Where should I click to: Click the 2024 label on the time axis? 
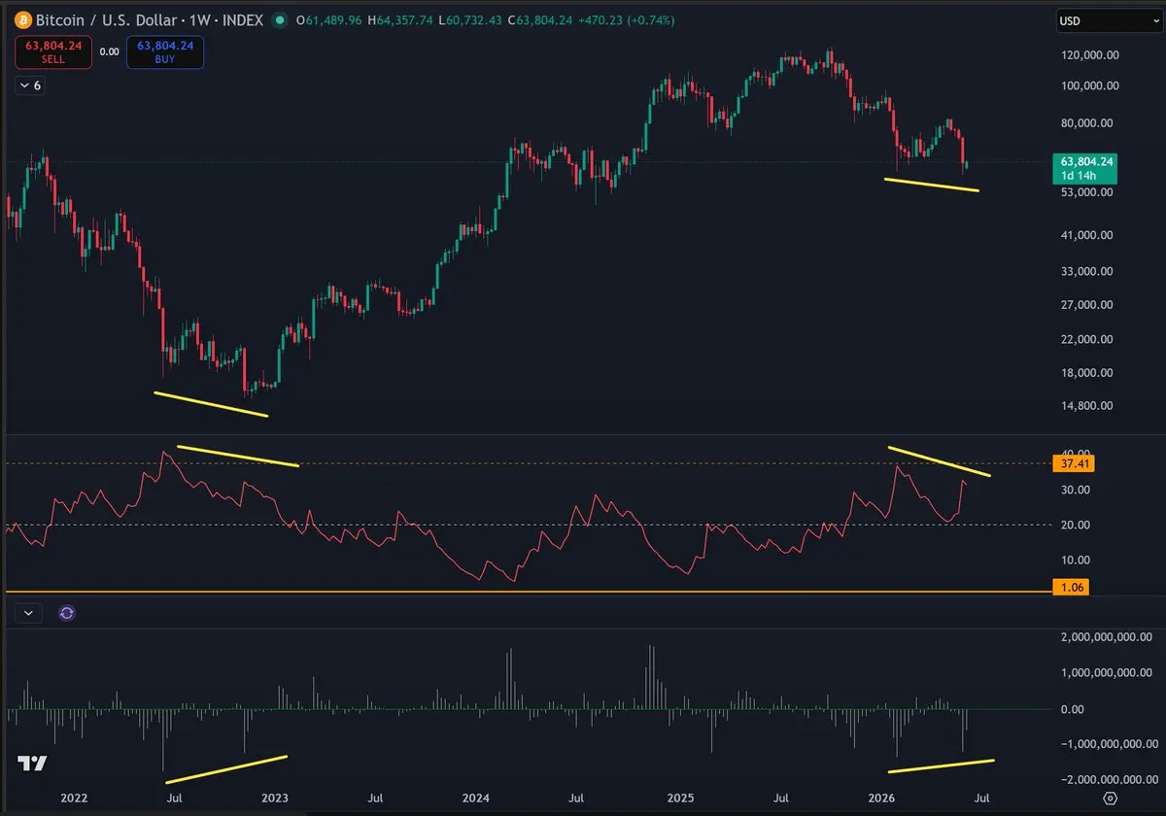pyautogui.click(x=475, y=798)
